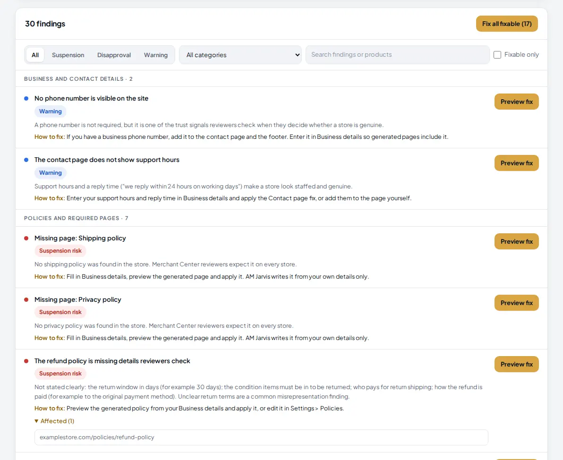Switch to the Warning filter tab
The image size is (563, 460).
click(x=156, y=55)
